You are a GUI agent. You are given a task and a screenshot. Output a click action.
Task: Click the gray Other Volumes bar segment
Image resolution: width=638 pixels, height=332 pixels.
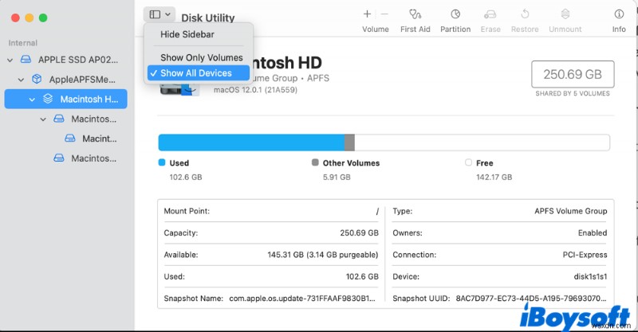click(349, 143)
